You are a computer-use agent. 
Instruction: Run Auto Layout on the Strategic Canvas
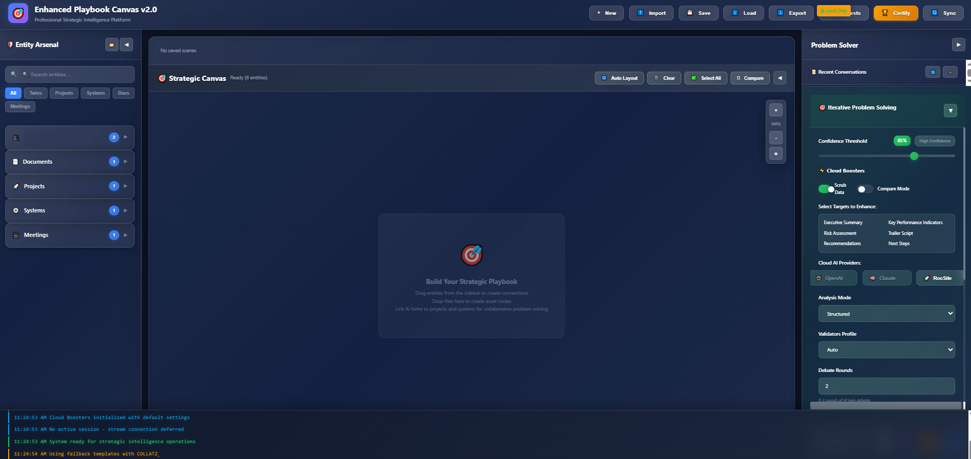tap(619, 78)
